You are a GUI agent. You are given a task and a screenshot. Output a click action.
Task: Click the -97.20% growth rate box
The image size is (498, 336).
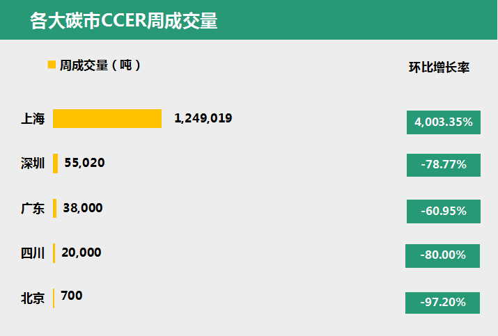click(442, 303)
